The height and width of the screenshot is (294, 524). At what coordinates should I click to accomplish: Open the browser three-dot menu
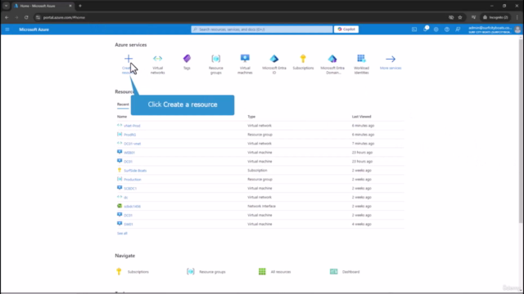(x=517, y=17)
